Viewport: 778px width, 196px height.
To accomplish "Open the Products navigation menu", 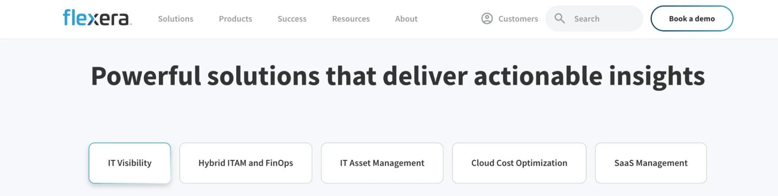I will (x=235, y=19).
